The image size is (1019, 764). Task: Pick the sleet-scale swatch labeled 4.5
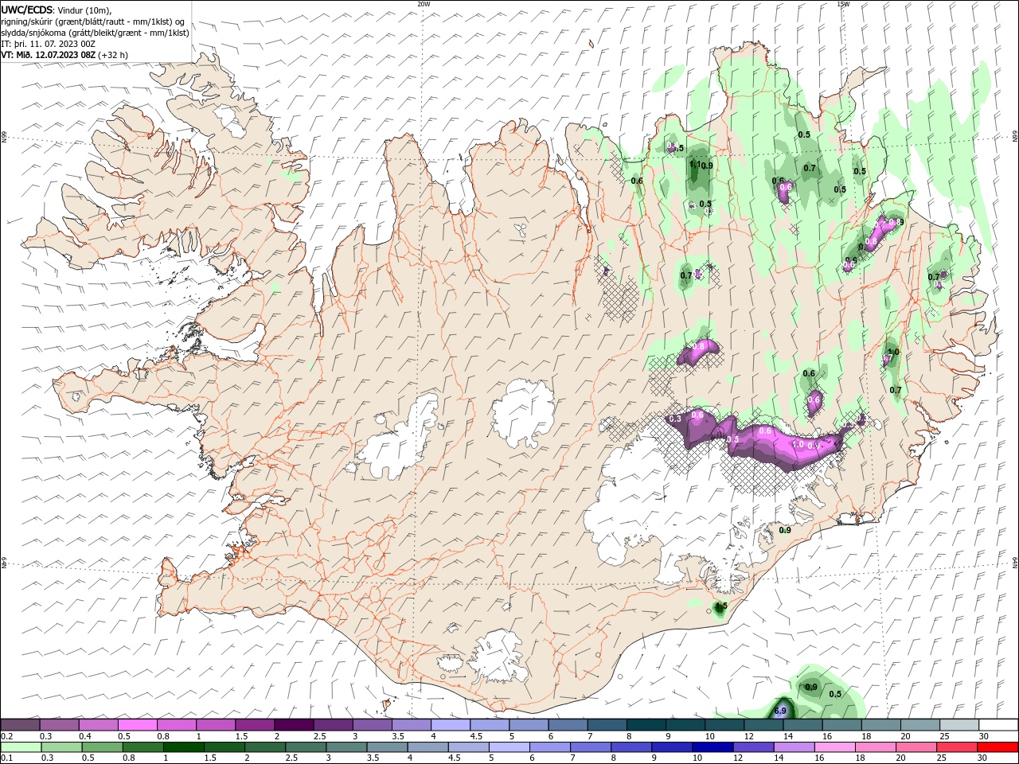click(x=490, y=725)
